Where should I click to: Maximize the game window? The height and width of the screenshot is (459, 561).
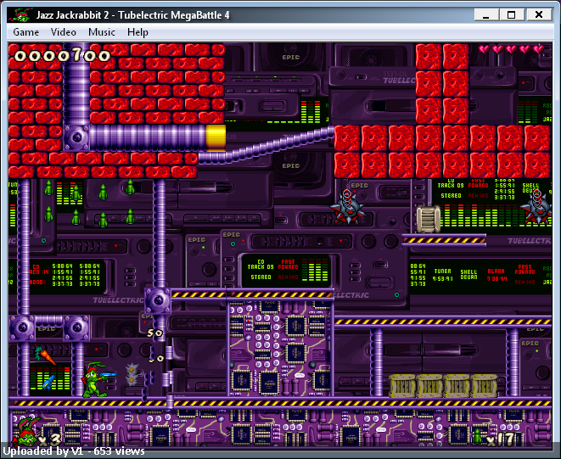(511, 14)
